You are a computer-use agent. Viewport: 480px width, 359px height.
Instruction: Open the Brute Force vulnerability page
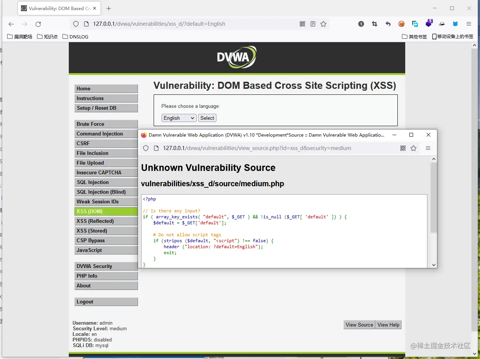coord(106,124)
